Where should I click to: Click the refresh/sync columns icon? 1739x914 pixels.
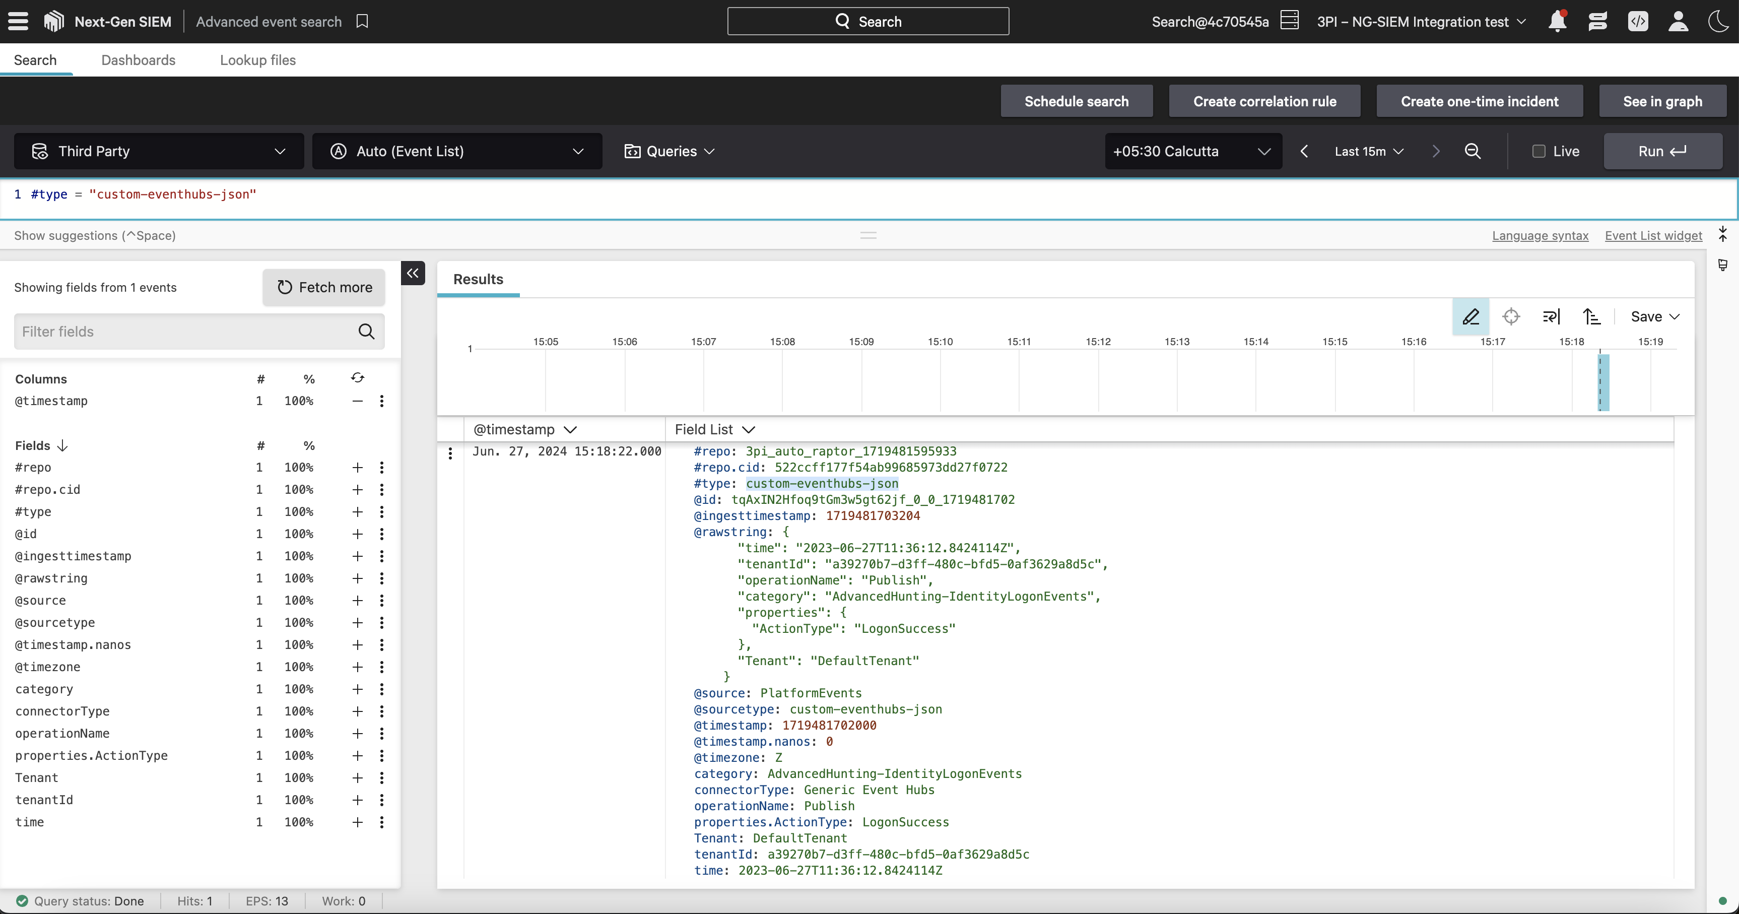(x=358, y=378)
